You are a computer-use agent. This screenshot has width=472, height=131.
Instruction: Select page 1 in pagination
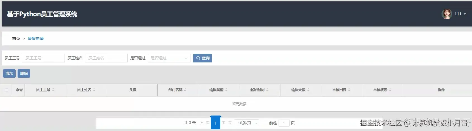[x=216, y=123]
